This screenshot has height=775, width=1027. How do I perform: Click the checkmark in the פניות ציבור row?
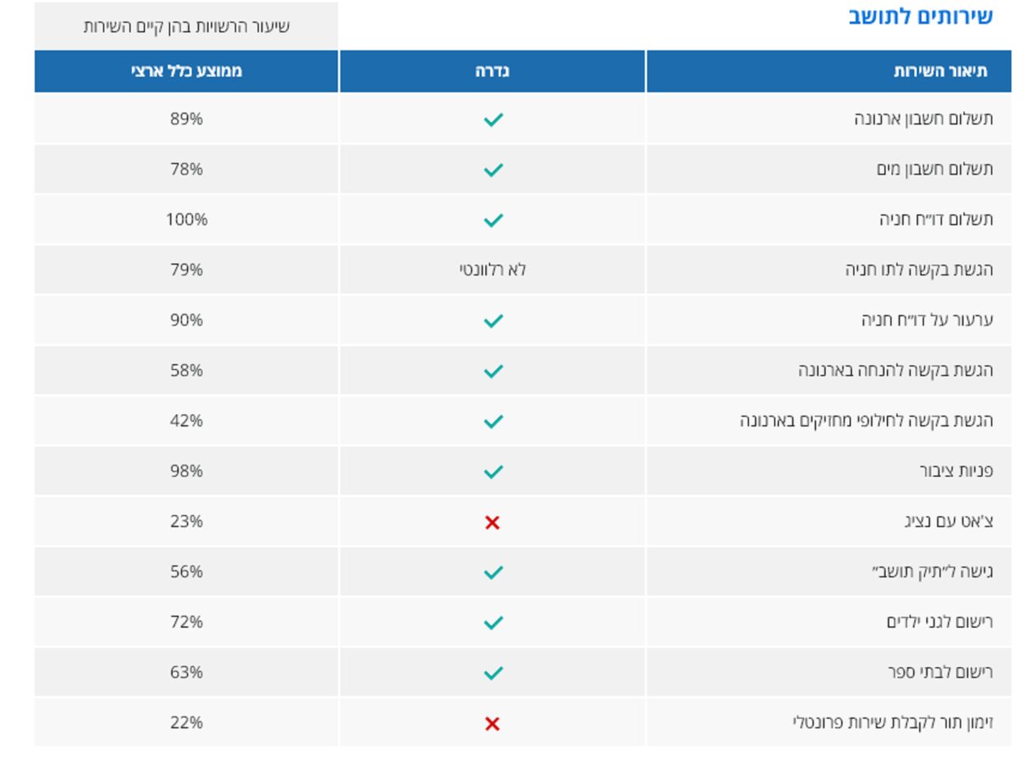click(493, 472)
